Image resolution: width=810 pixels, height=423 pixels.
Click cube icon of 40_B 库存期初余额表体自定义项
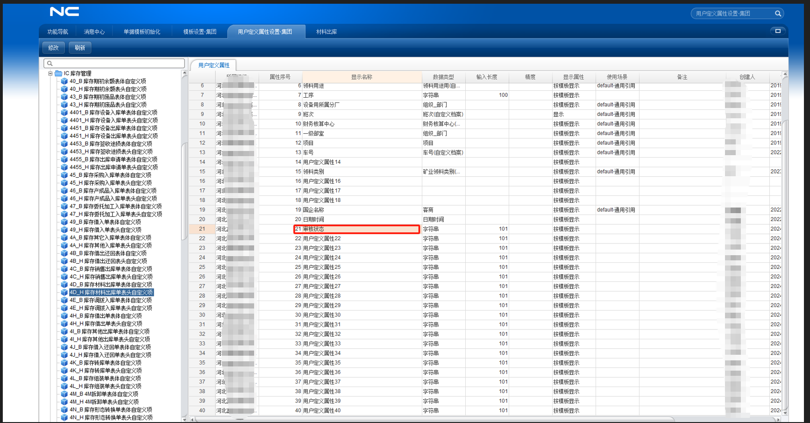[64, 81]
